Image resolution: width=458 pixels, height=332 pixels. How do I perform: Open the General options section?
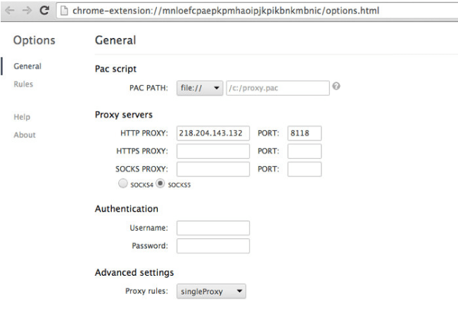click(27, 66)
